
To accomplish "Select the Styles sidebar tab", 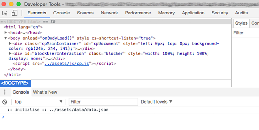I will click(x=241, y=23).
